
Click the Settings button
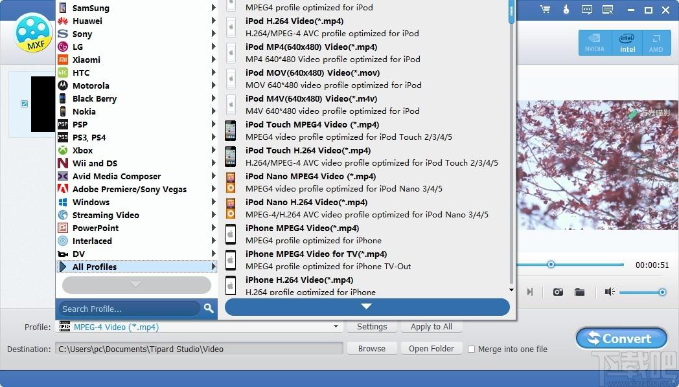[372, 326]
